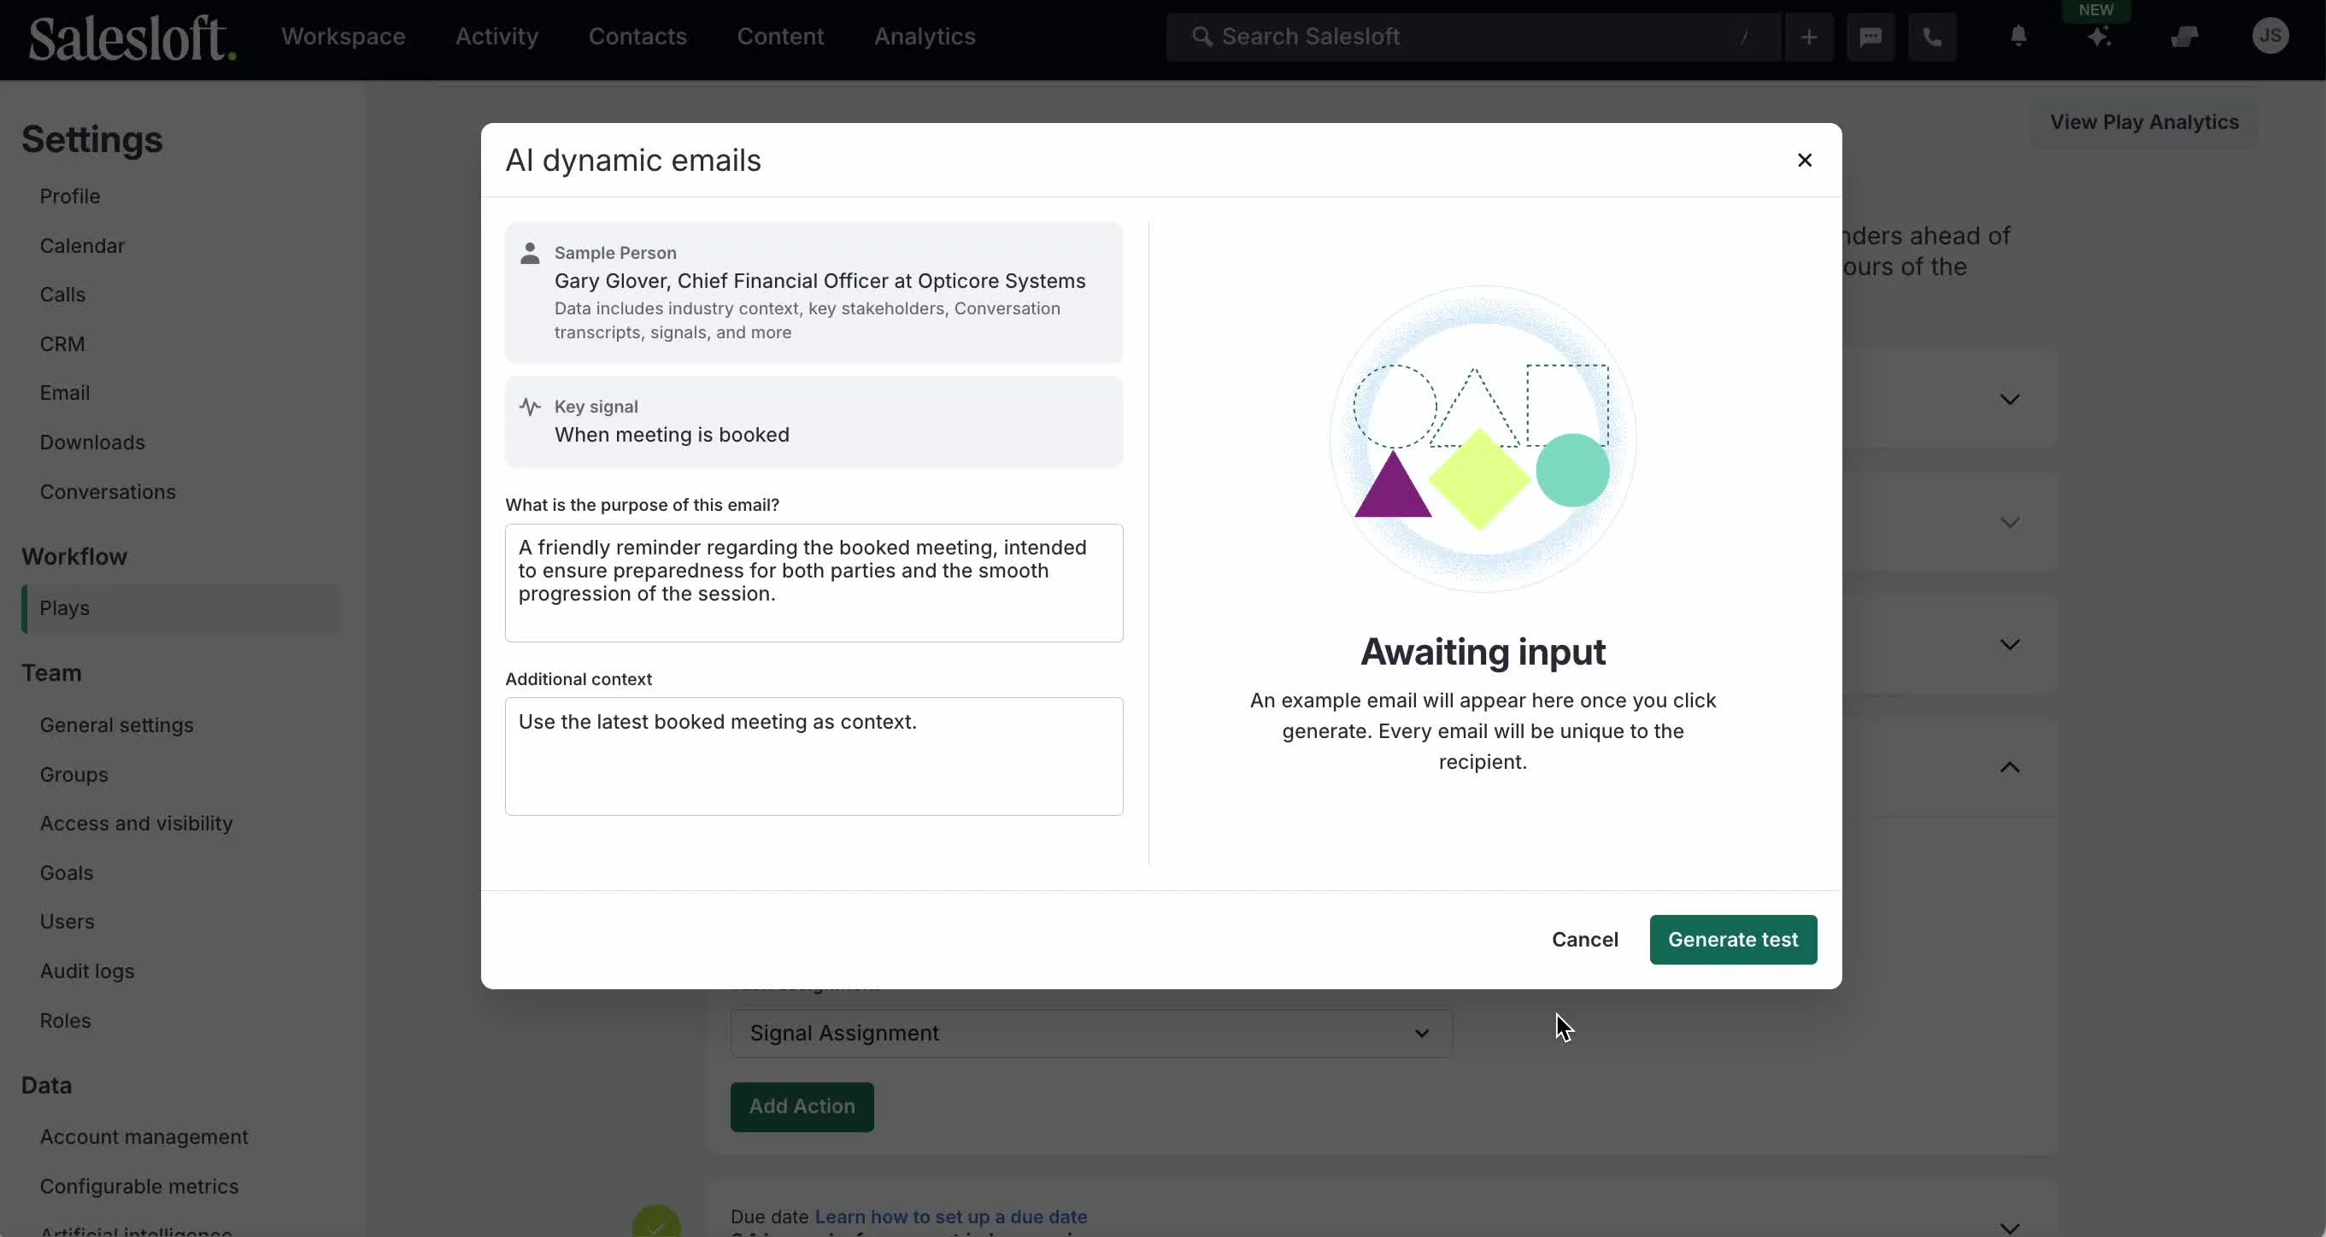Open the JS user avatar menu
2326x1237 pixels.
2269,36
